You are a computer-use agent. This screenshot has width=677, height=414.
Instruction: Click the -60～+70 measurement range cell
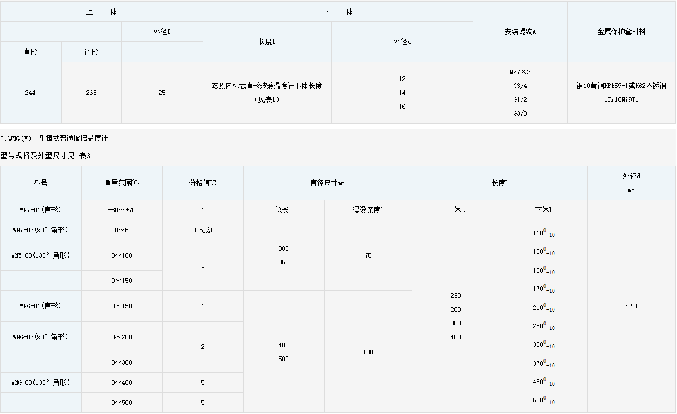[121, 210]
